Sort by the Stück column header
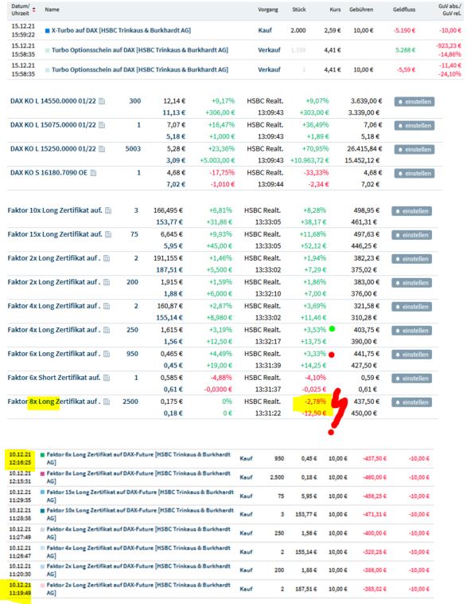This screenshot has height=604, width=467. click(x=299, y=10)
